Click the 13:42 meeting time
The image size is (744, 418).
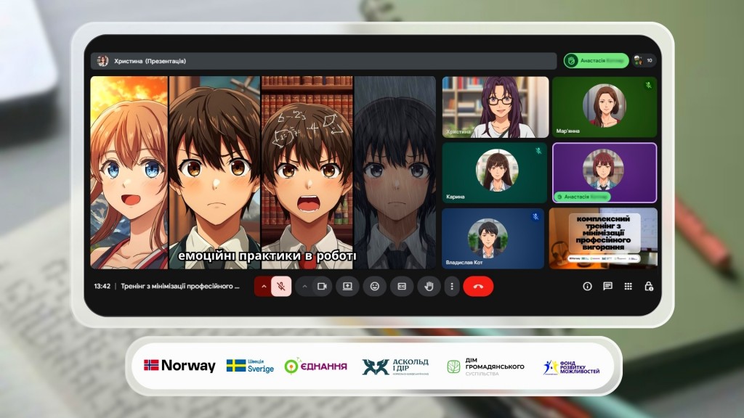click(x=102, y=286)
